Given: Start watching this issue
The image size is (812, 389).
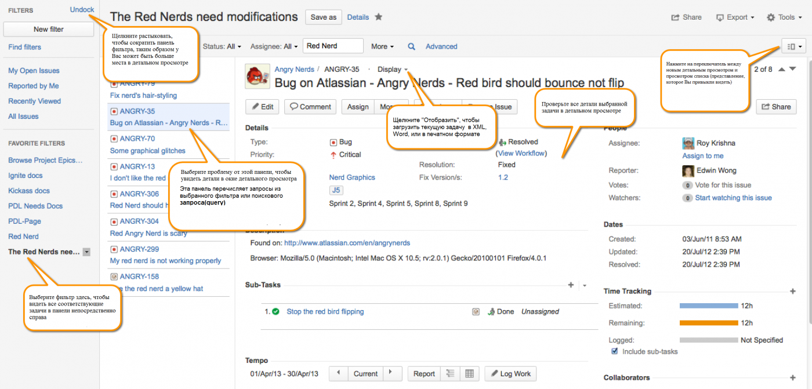Looking at the screenshot, I should tap(733, 198).
